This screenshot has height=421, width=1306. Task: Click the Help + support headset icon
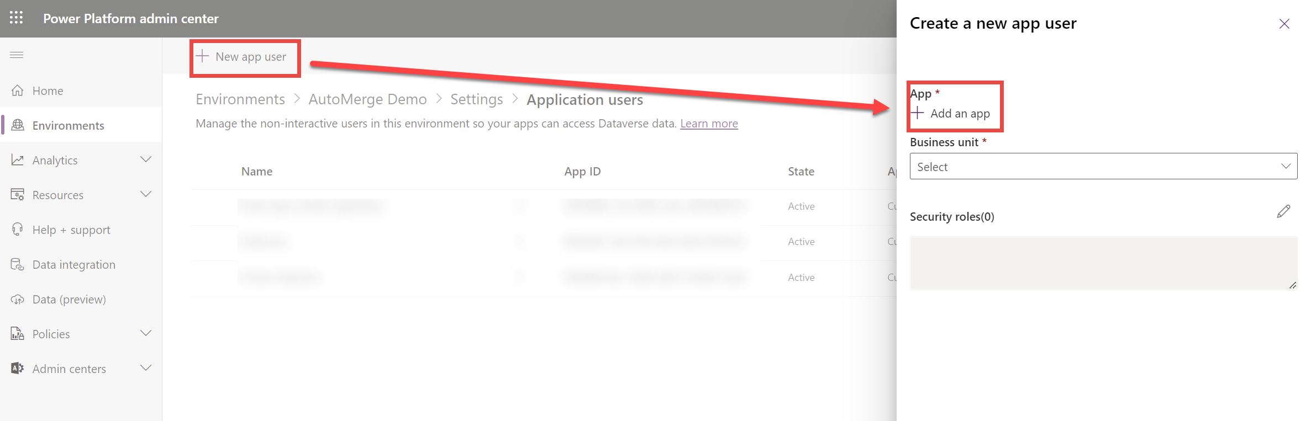(18, 230)
